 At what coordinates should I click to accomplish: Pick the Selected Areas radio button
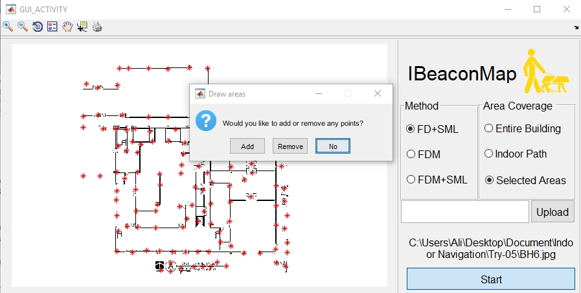[x=489, y=180]
